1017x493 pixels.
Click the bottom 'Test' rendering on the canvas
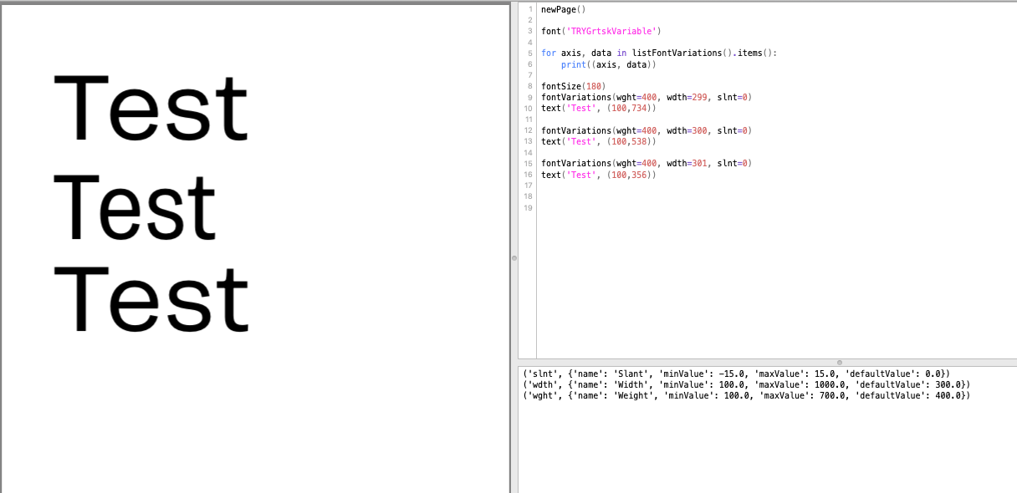pyautogui.click(x=151, y=297)
